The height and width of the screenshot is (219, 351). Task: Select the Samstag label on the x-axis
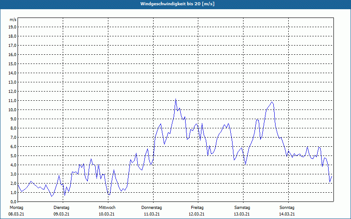[x=242, y=207]
